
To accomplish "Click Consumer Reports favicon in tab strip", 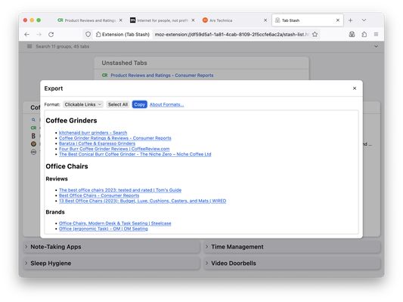I will (x=60, y=20).
